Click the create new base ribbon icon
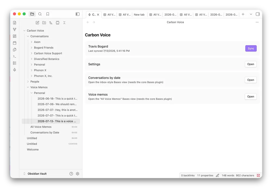Screen dimensions: 272x188 15,63
